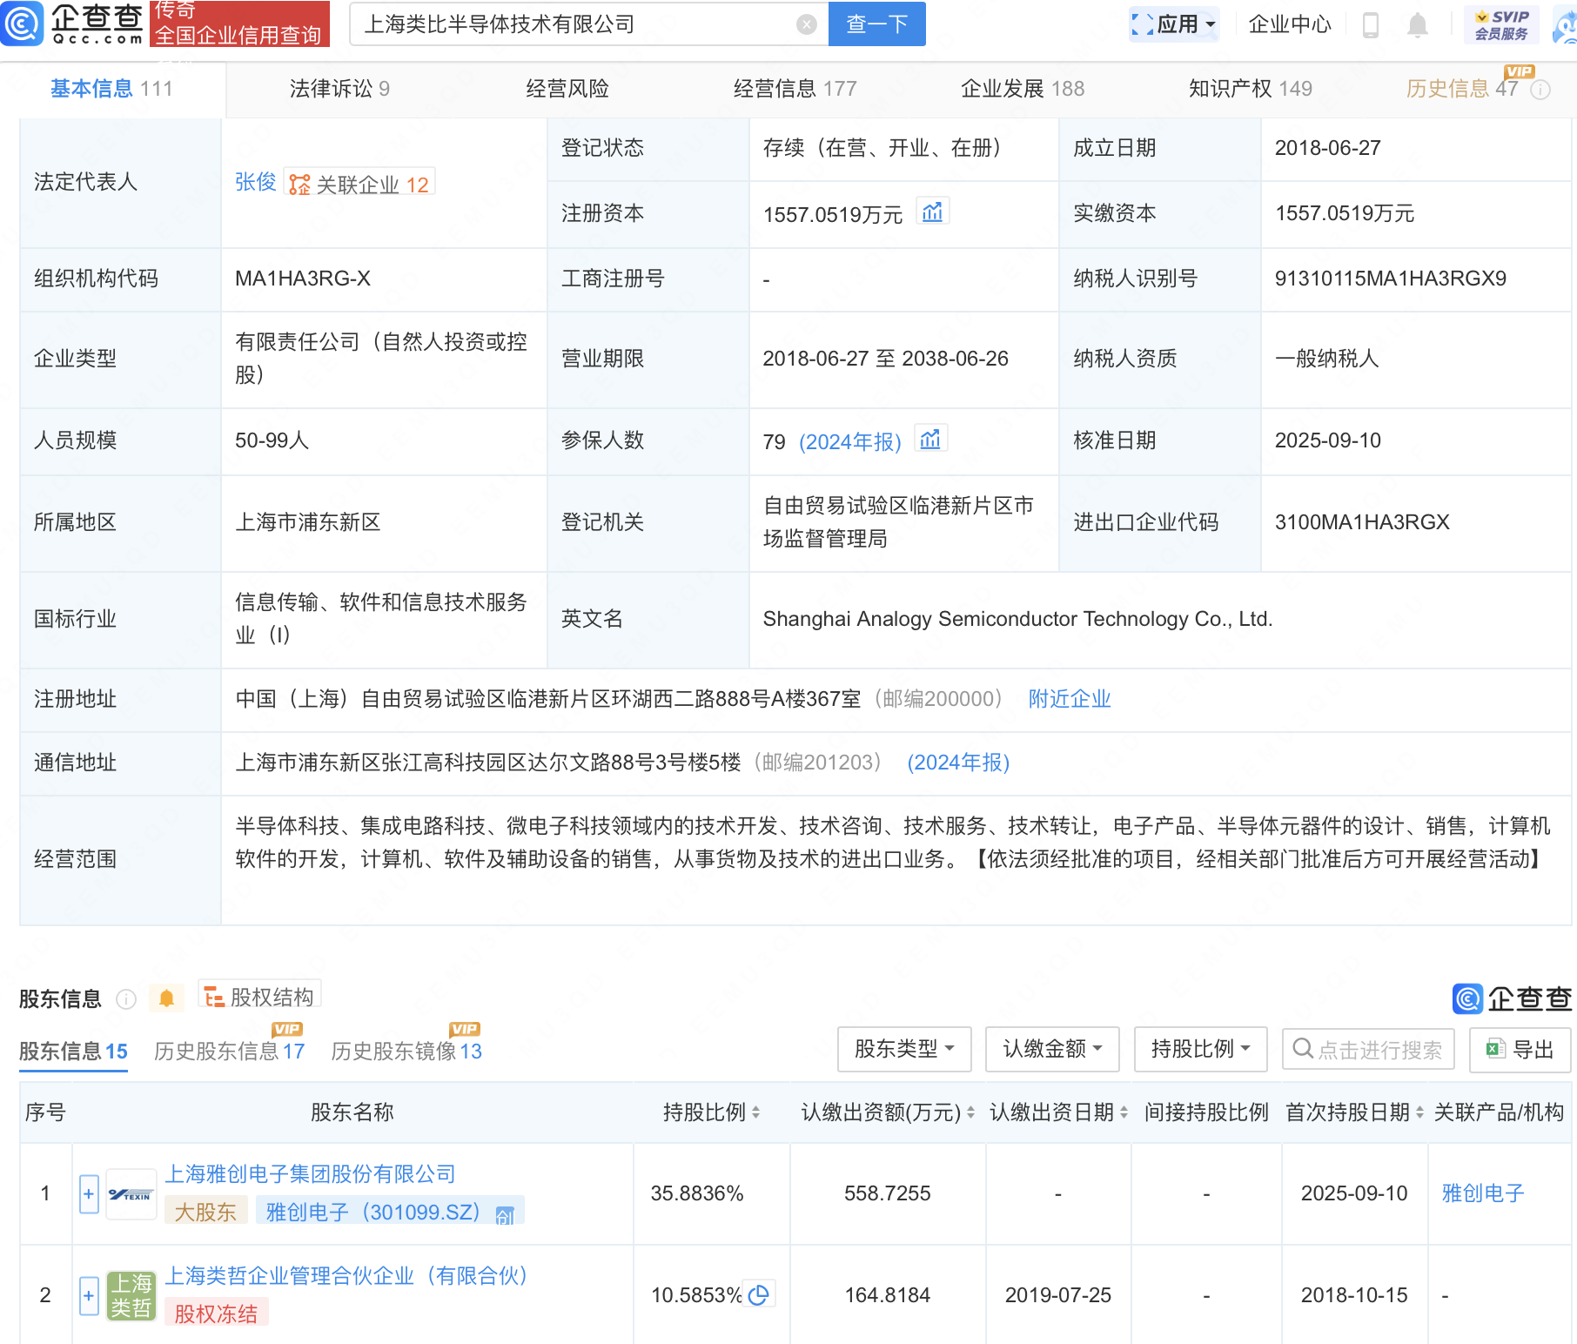Image resolution: width=1577 pixels, height=1344 pixels.
Task: Clear the search box text
Action: [807, 24]
